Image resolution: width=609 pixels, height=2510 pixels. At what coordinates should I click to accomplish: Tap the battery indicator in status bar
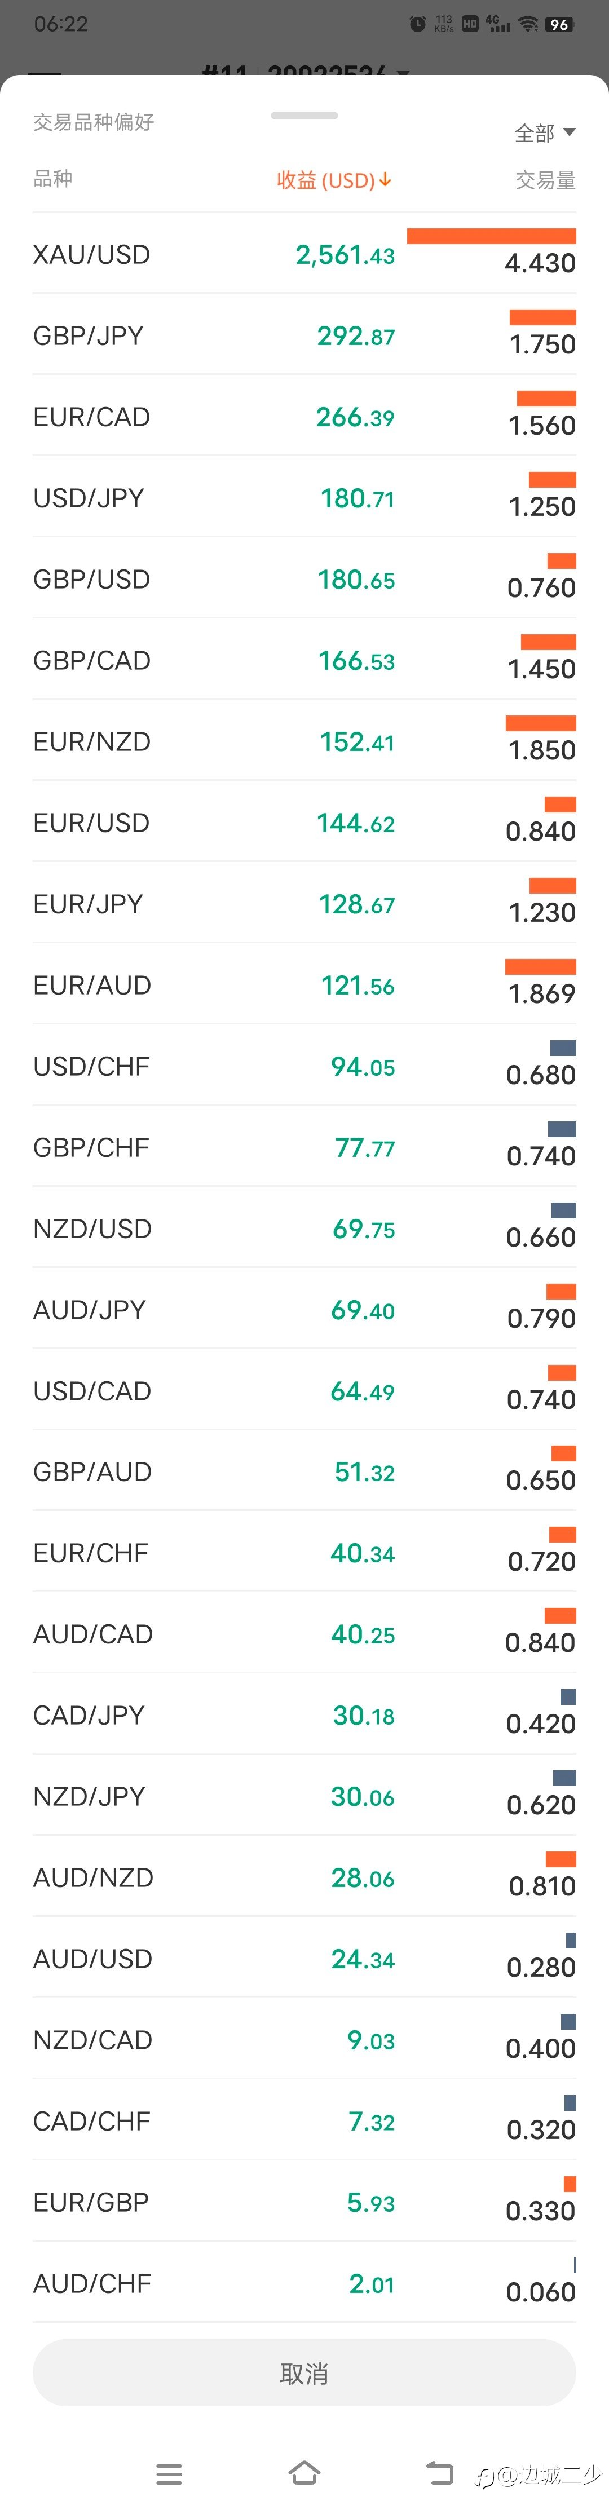[x=559, y=24]
